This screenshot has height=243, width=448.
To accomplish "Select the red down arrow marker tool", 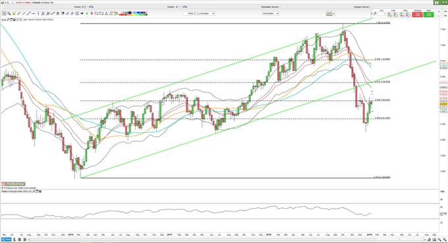I will coord(92,13).
